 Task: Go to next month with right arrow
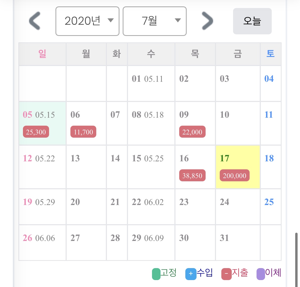pyautogui.click(x=207, y=21)
